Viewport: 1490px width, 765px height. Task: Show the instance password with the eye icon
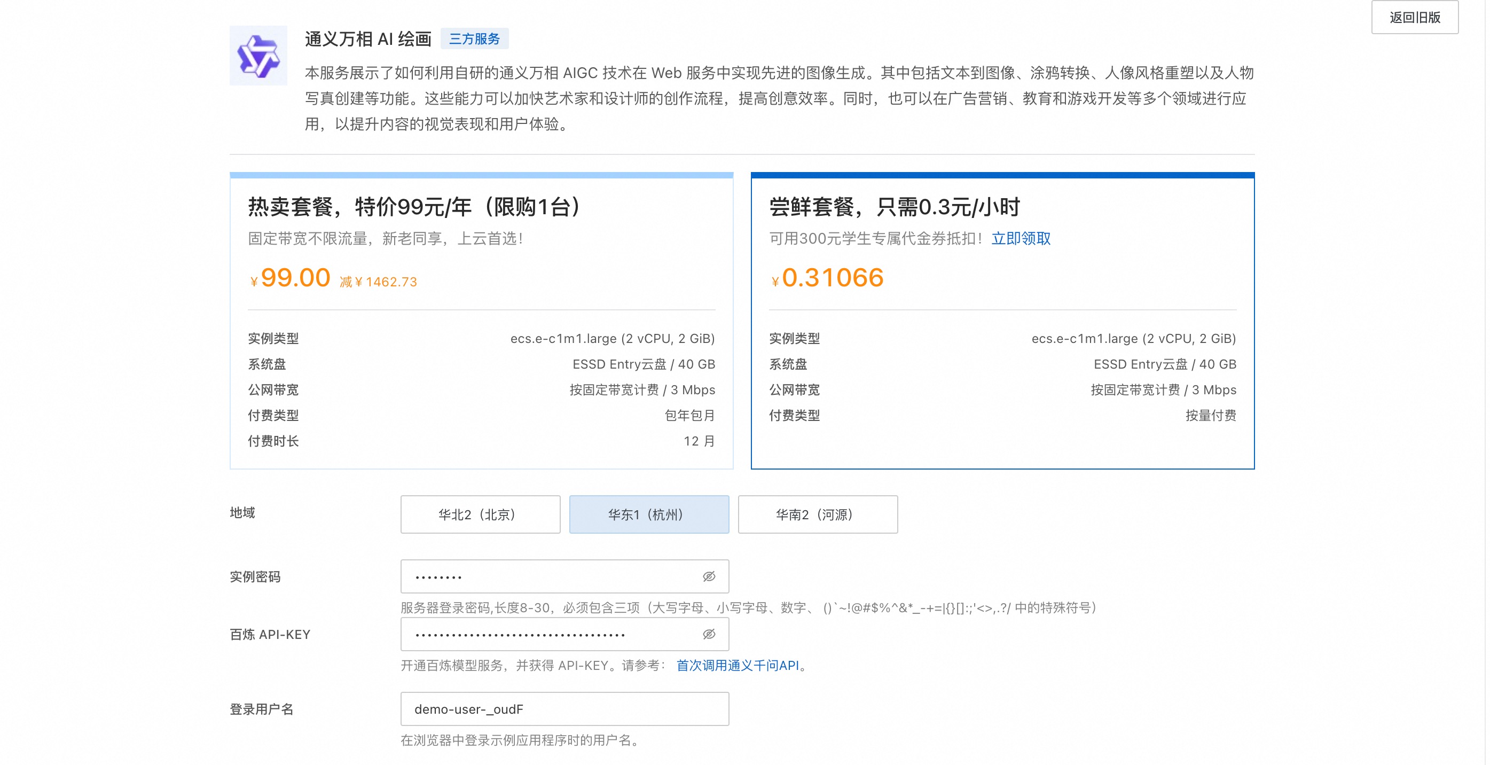click(709, 576)
